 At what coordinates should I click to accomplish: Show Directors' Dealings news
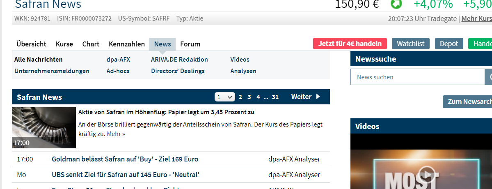[x=177, y=71]
